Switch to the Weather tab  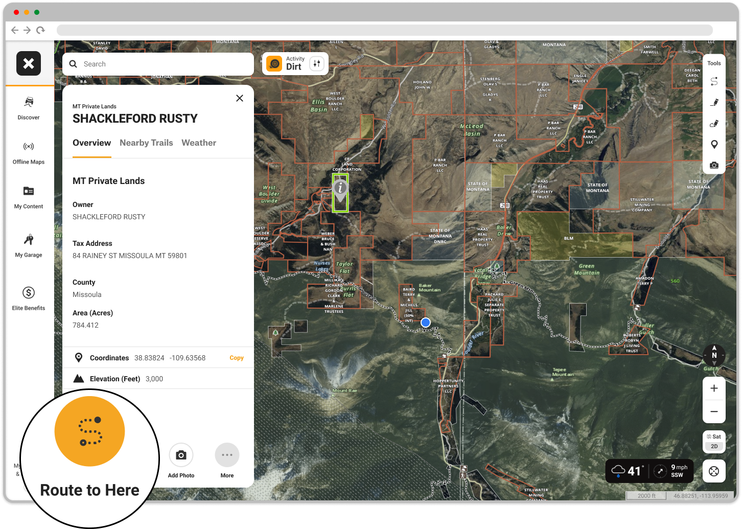(199, 143)
